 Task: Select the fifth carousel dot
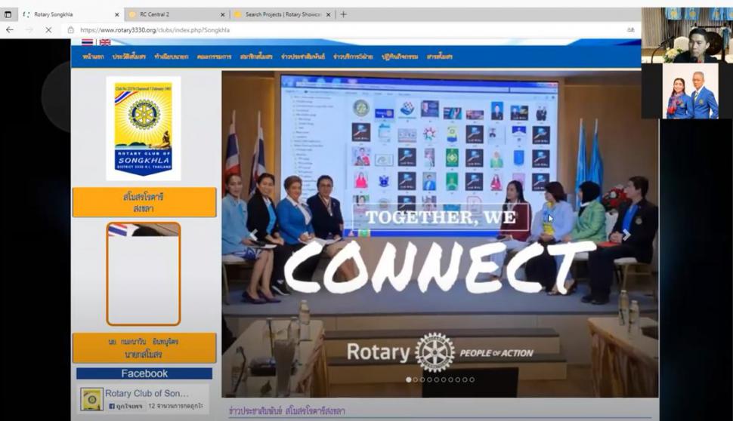[437, 380]
